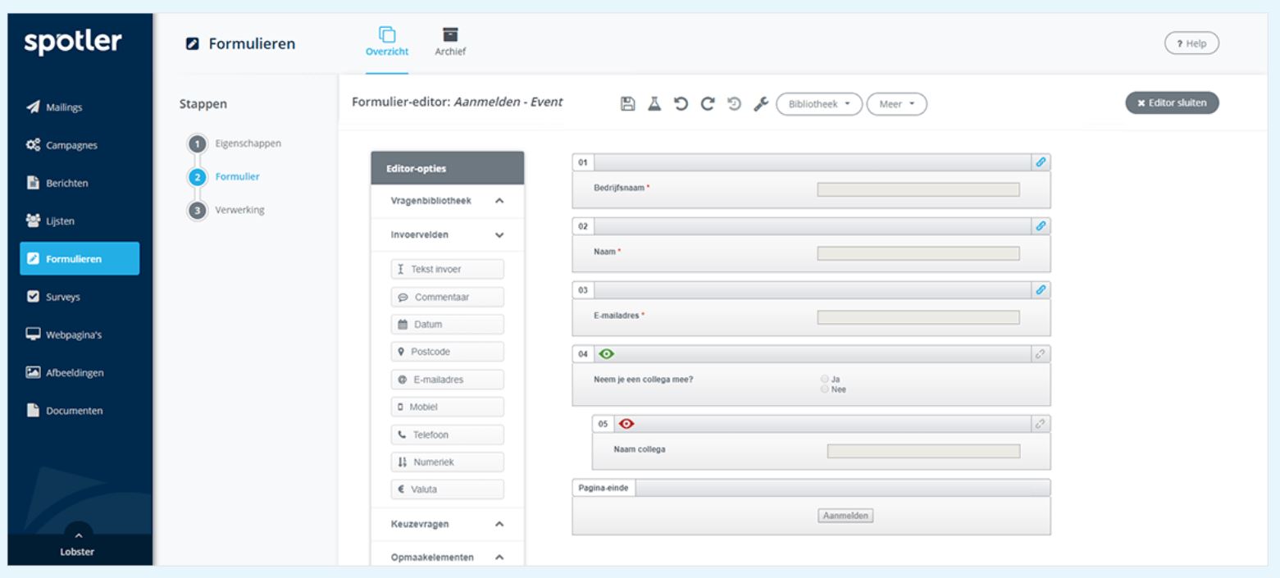The height and width of the screenshot is (578, 1280).
Task: Open the Meer dropdown
Action: pyautogui.click(x=897, y=104)
